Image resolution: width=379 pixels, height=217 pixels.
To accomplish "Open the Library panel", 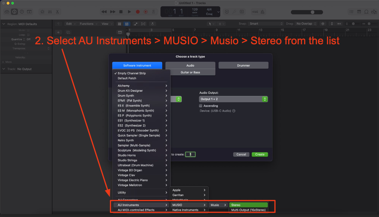I will pyautogui.click(x=7, y=12).
